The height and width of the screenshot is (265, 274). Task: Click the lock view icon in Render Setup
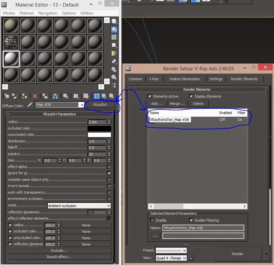(191, 258)
